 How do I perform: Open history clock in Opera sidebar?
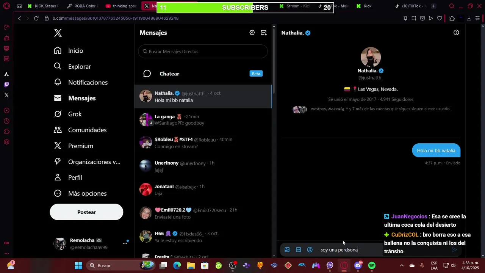click(6, 121)
